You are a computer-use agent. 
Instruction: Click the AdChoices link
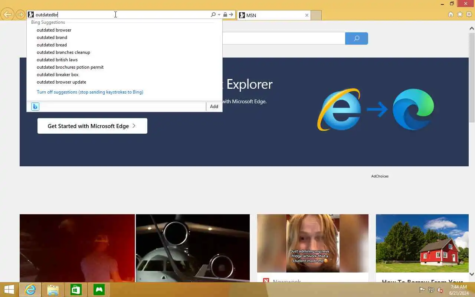click(380, 176)
